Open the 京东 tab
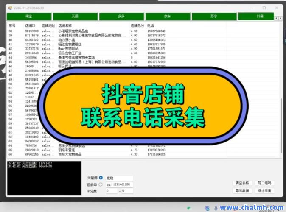Viewport: 286px width, 212px height. tap(167, 16)
